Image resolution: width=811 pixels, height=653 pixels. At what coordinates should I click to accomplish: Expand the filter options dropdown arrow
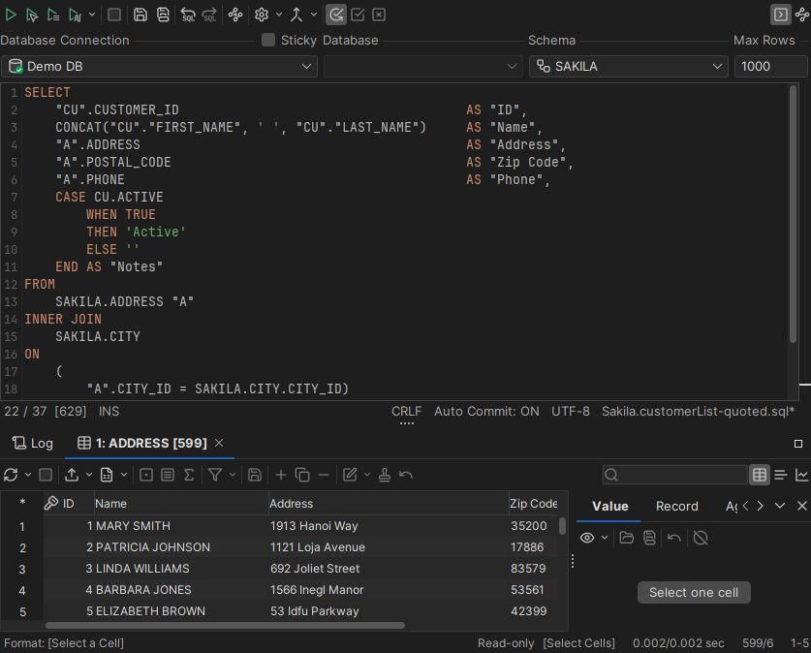point(233,475)
